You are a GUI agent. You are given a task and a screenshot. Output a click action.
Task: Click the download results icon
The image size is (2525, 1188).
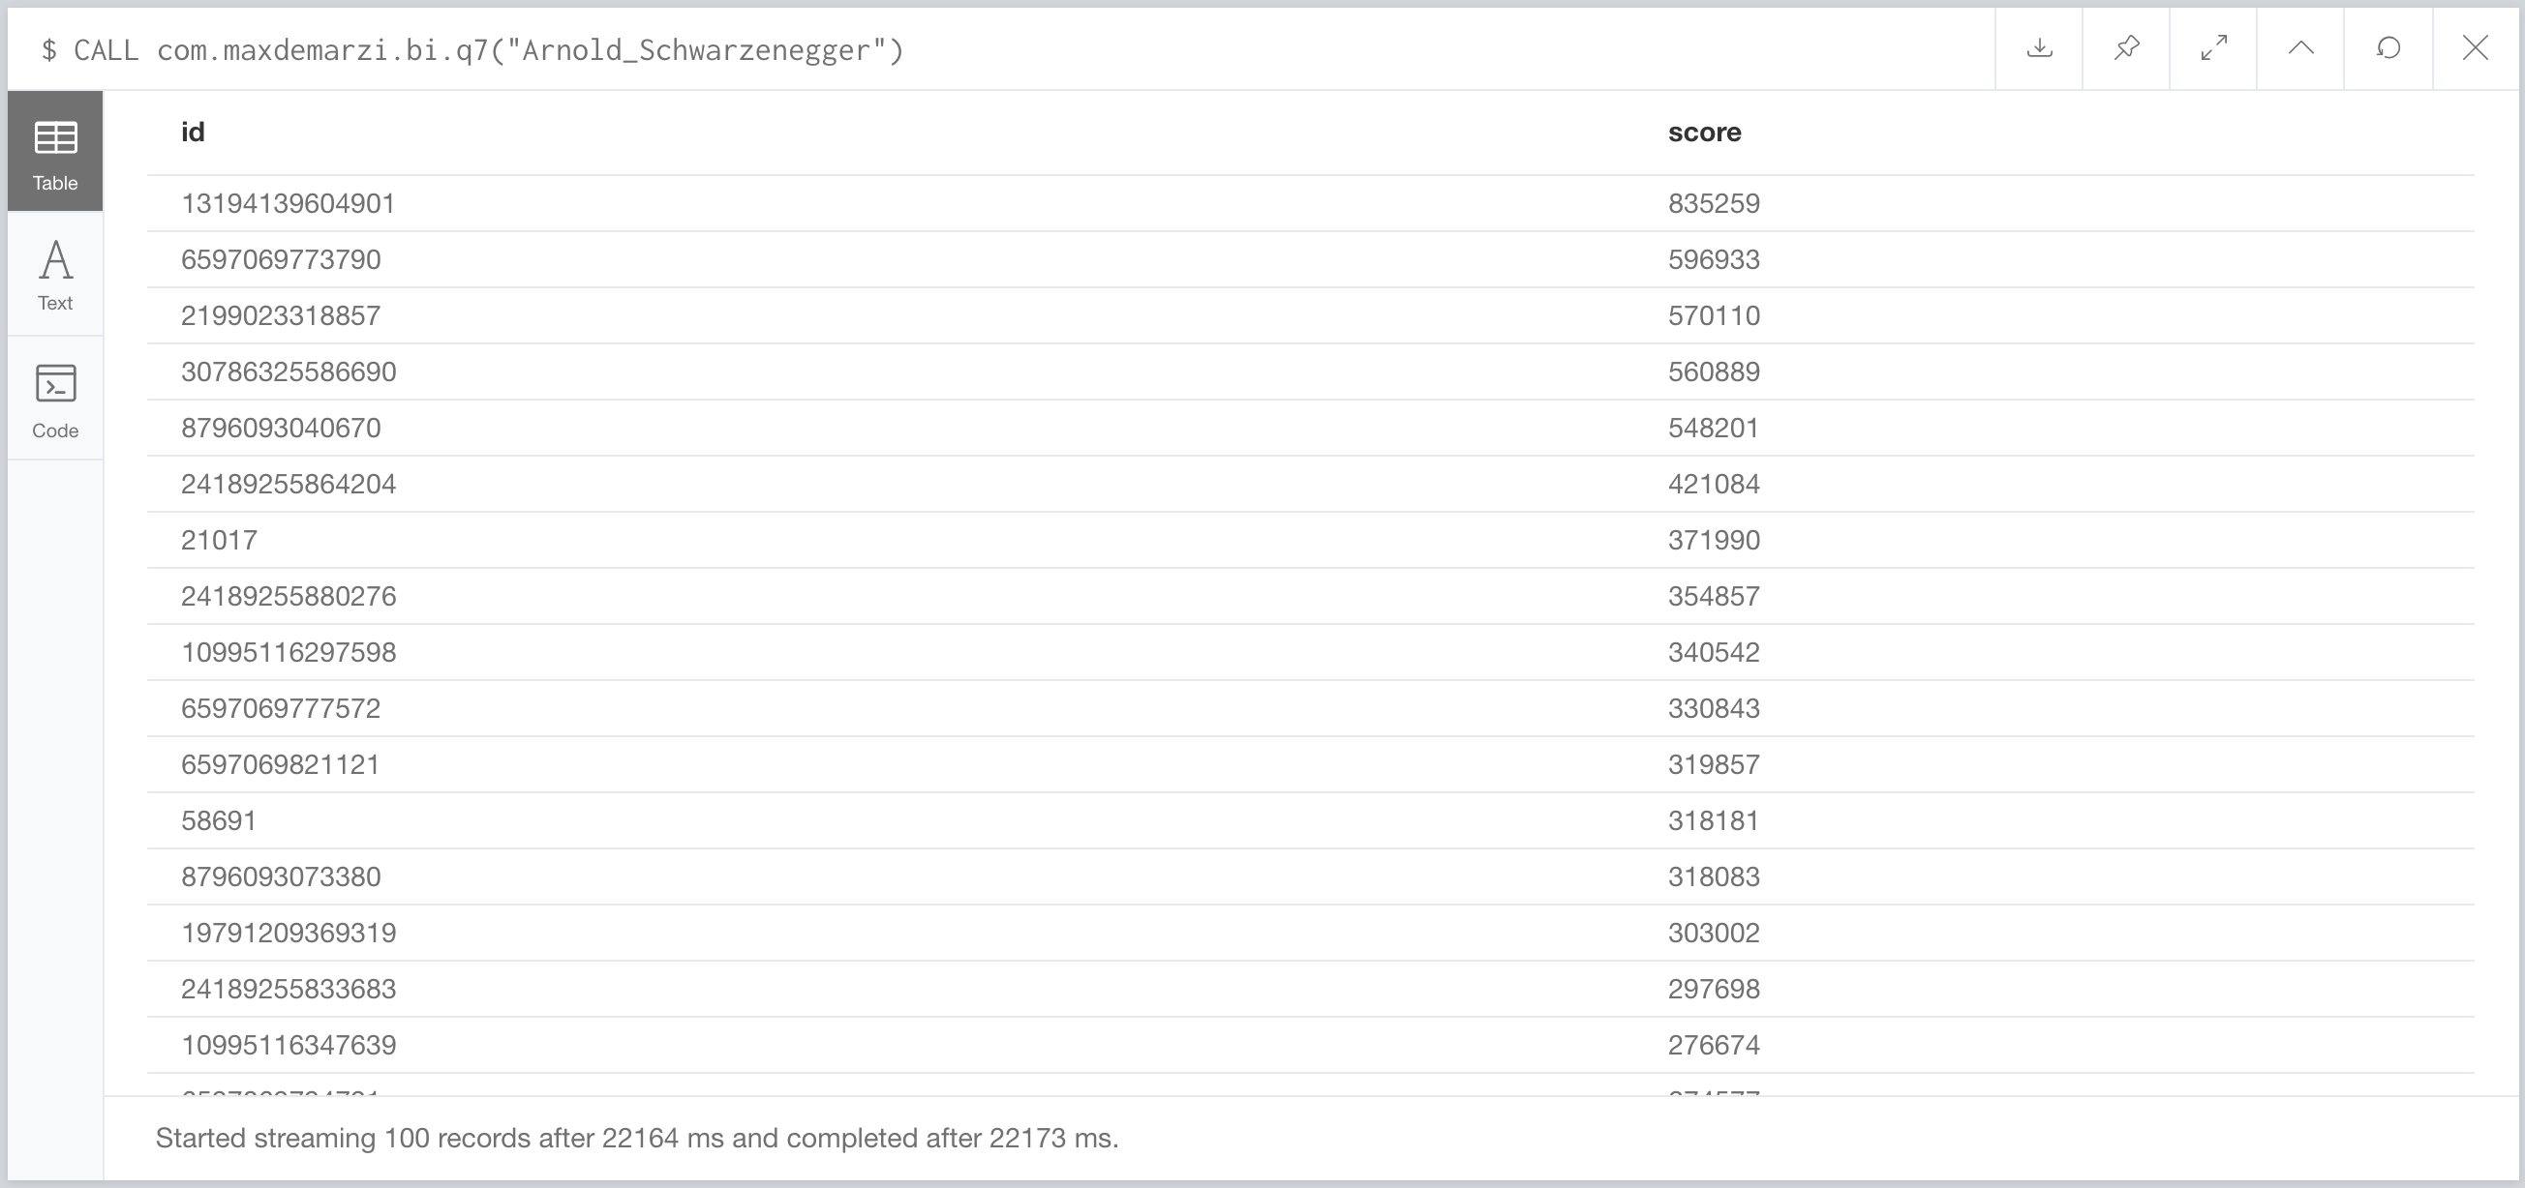pos(2039,48)
